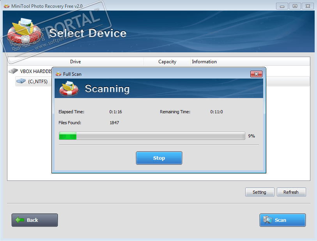
Task: Close the MiniTool Photo Recovery window
Action: (308, 6)
